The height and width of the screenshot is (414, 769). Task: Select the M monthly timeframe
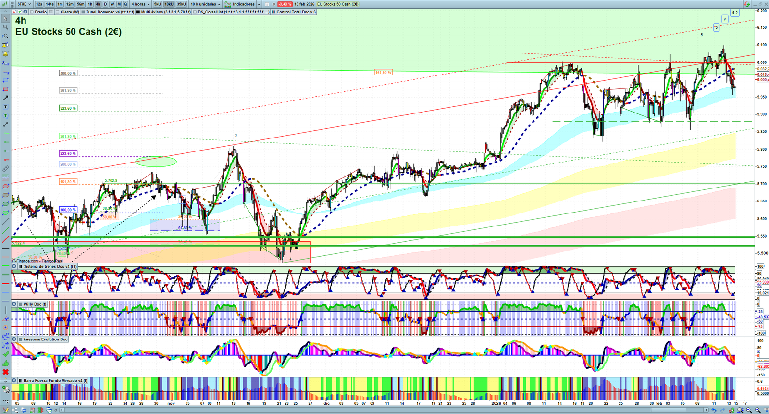point(119,4)
